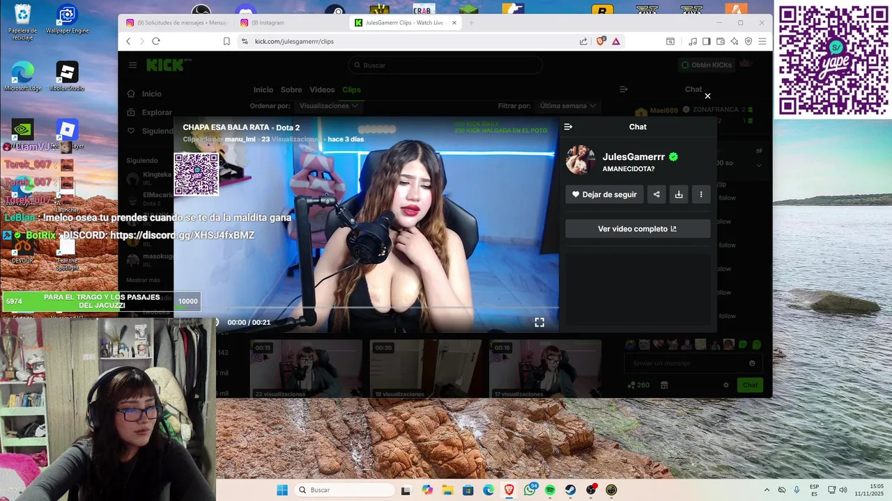Viewport: 892px width, 501px height.
Task: Open Microsoft Store from the taskbar
Action: click(468, 490)
